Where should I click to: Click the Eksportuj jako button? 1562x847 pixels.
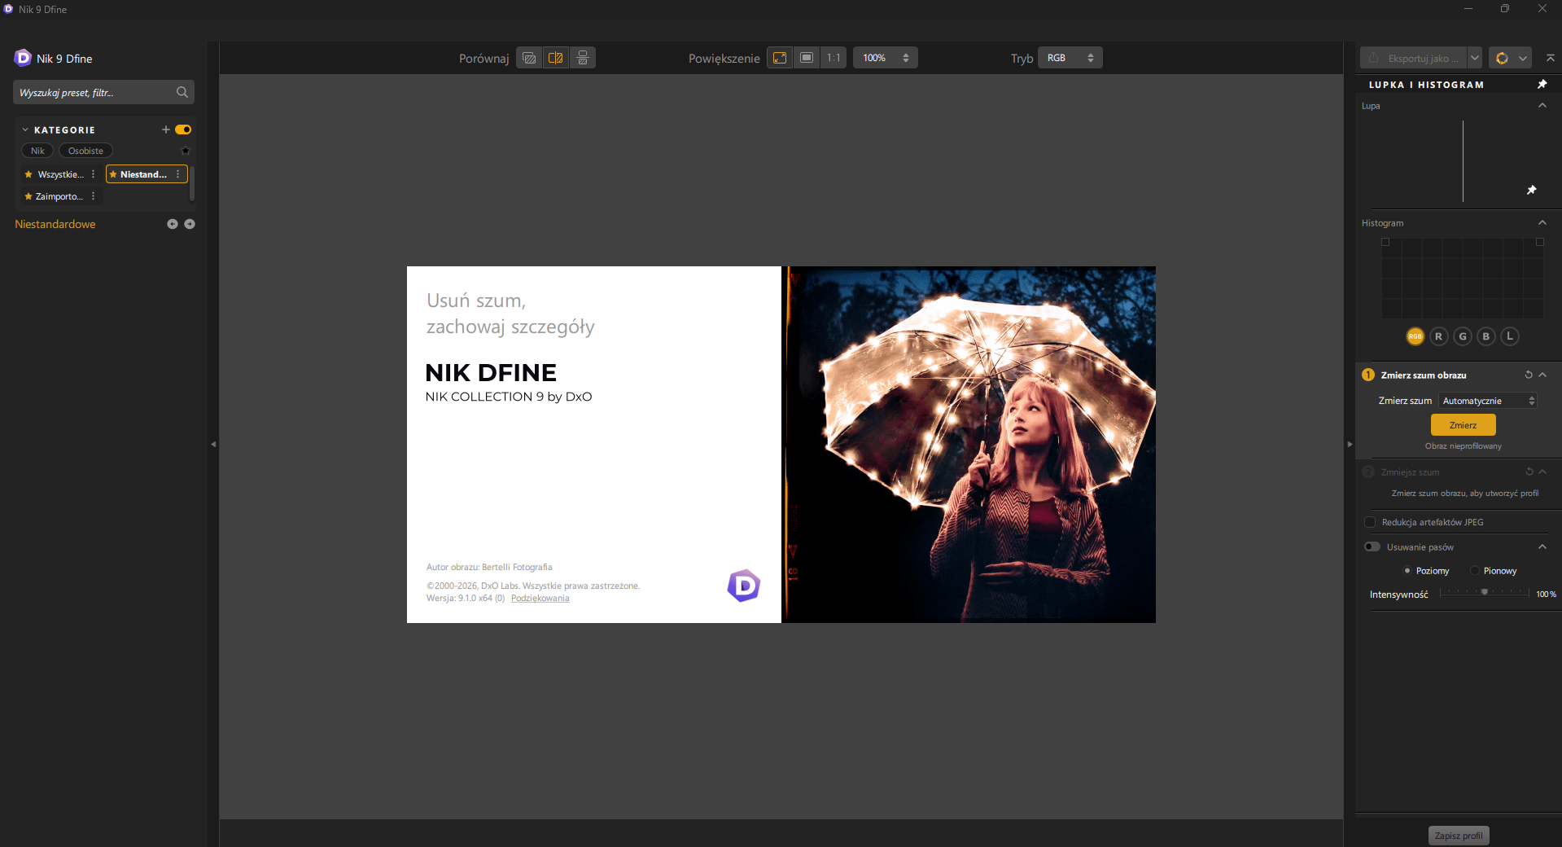[1415, 58]
